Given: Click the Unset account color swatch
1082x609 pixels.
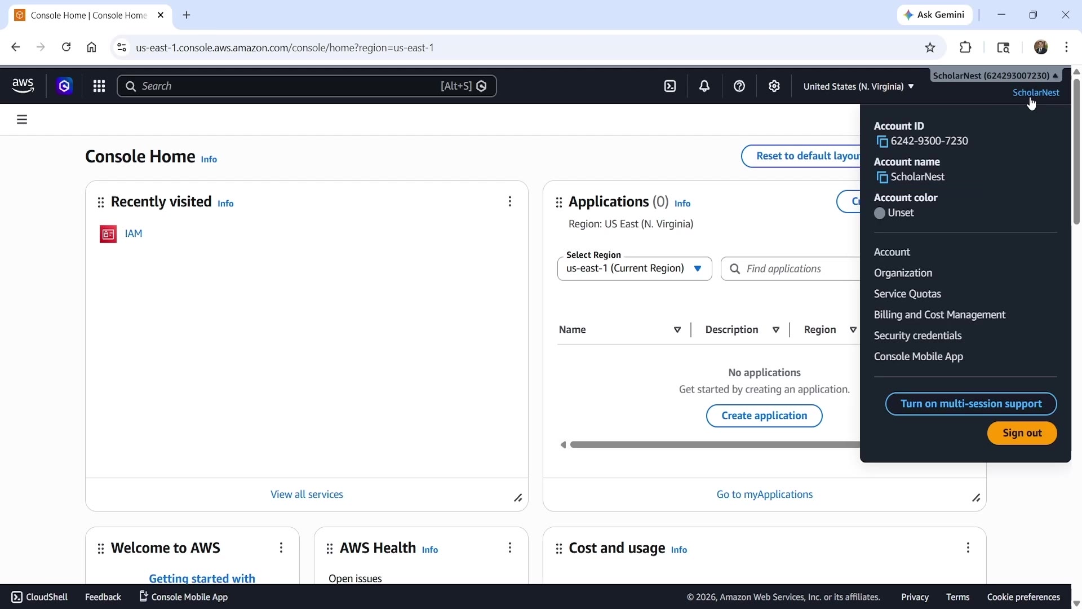Looking at the screenshot, I should click(880, 213).
